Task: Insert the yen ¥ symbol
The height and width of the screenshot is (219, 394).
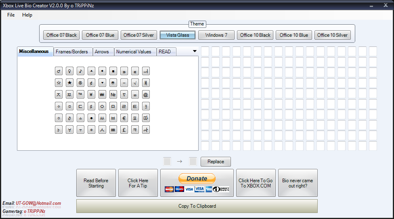Action: [x=91, y=95]
